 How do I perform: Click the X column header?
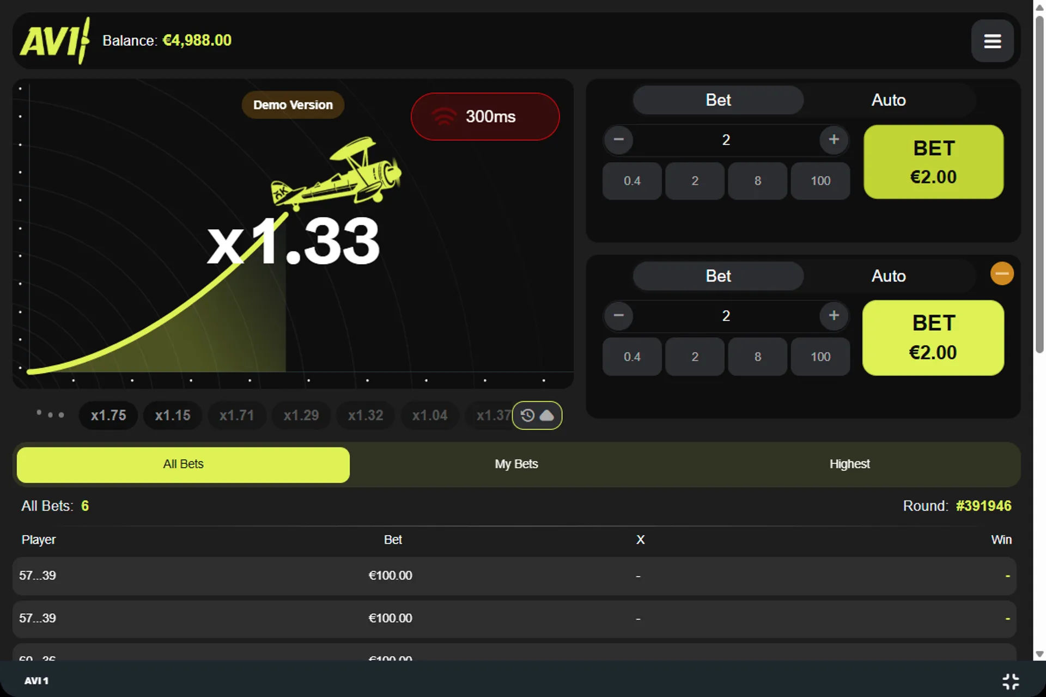[641, 540]
